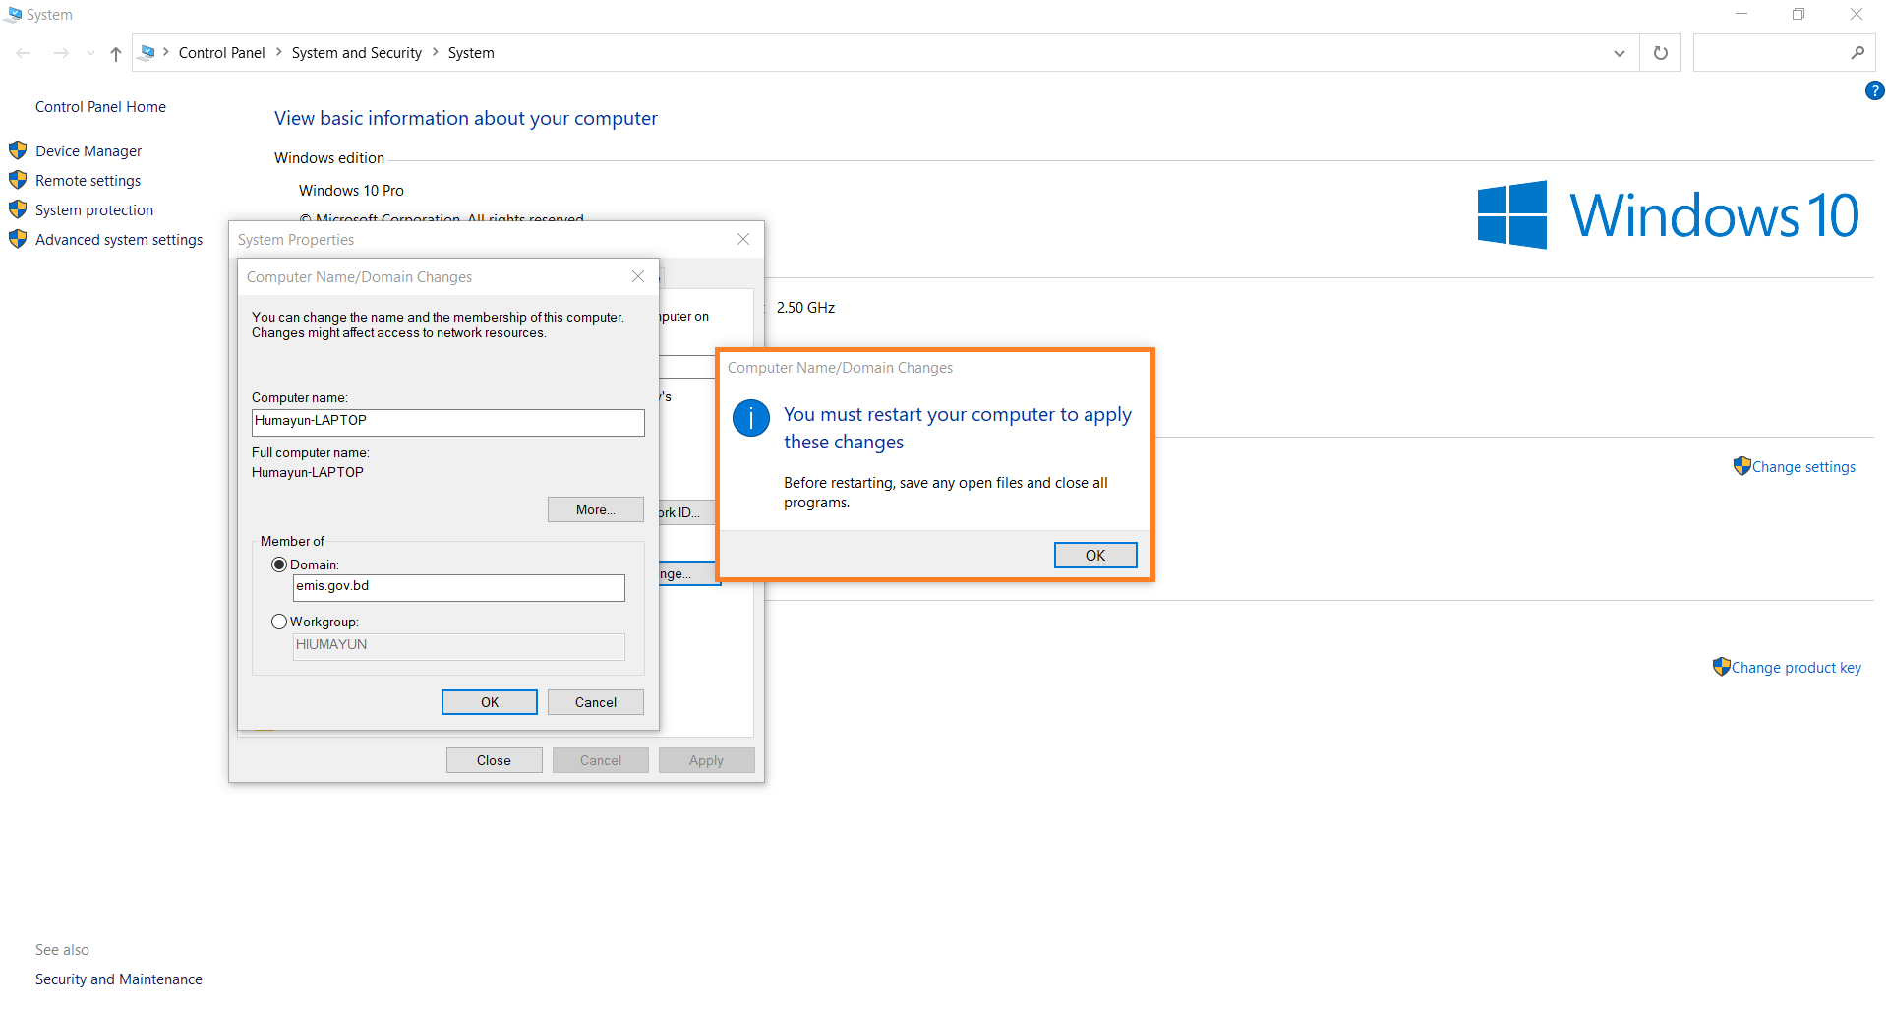The height and width of the screenshot is (1009, 1886).
Task: Click shield icon beside Remote settings
Action: point(18,180)
